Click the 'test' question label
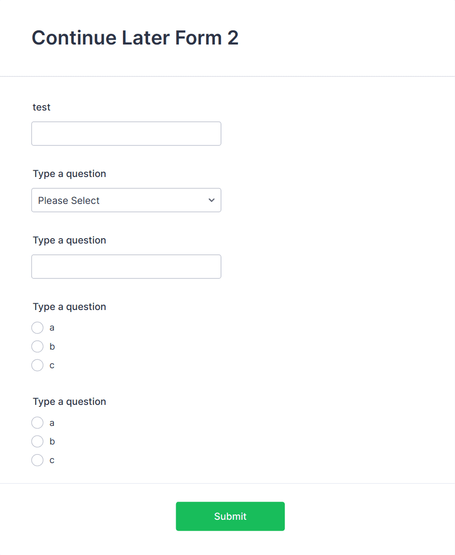455x555 pixels. click(41, 107)
